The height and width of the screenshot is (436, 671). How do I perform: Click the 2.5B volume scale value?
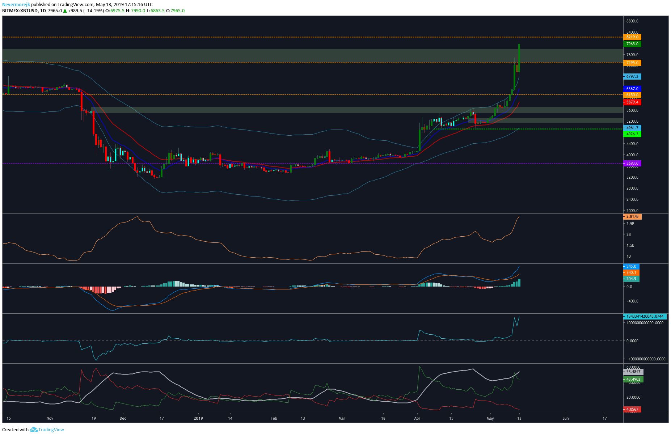point(630,224)
